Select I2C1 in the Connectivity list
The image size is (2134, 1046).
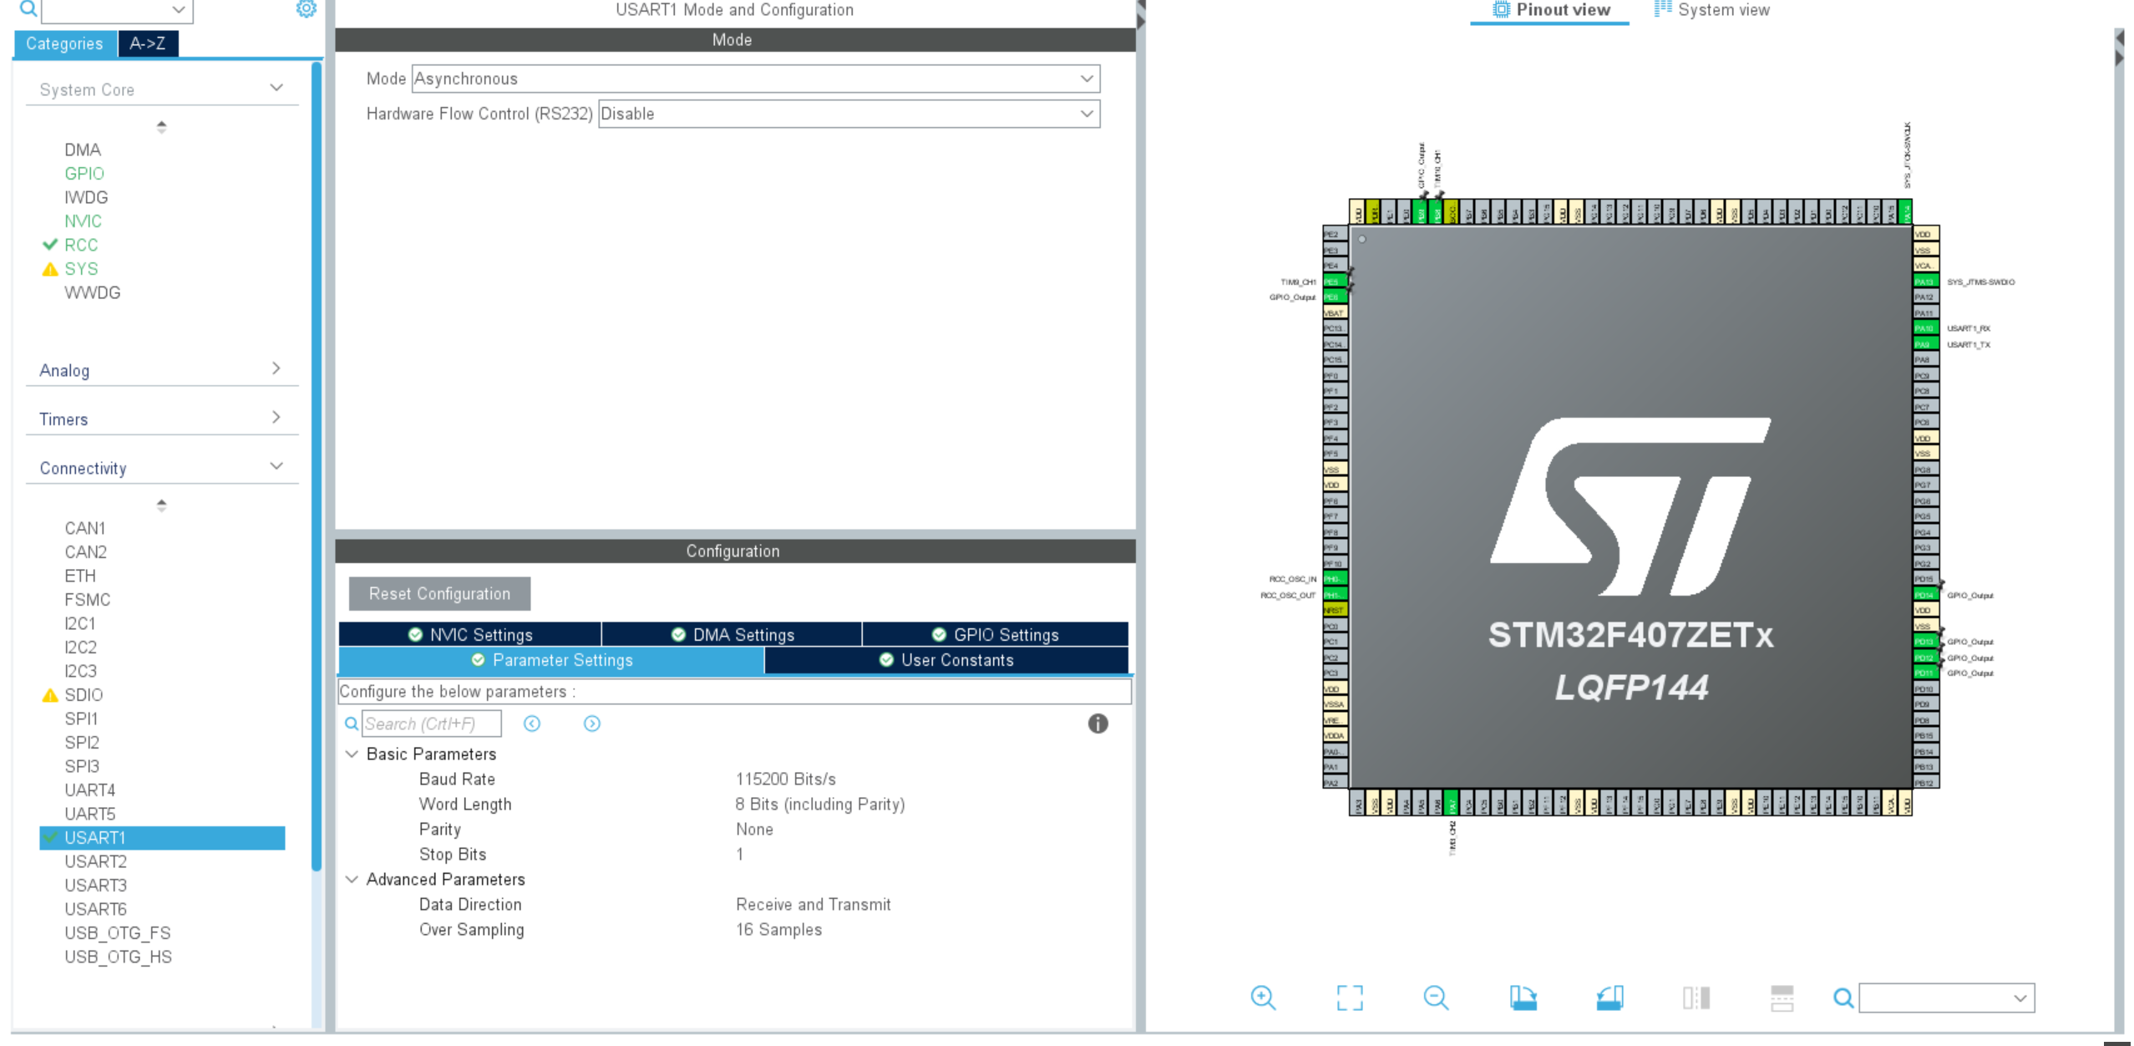(x=80, y=624)
